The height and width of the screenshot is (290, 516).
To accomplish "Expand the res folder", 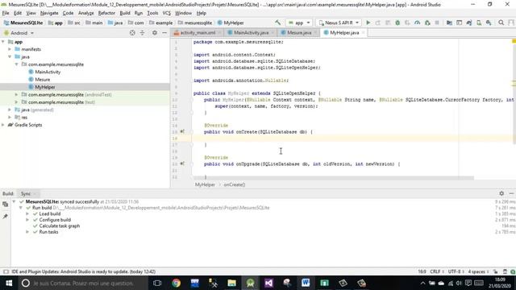I will (10, 118).
